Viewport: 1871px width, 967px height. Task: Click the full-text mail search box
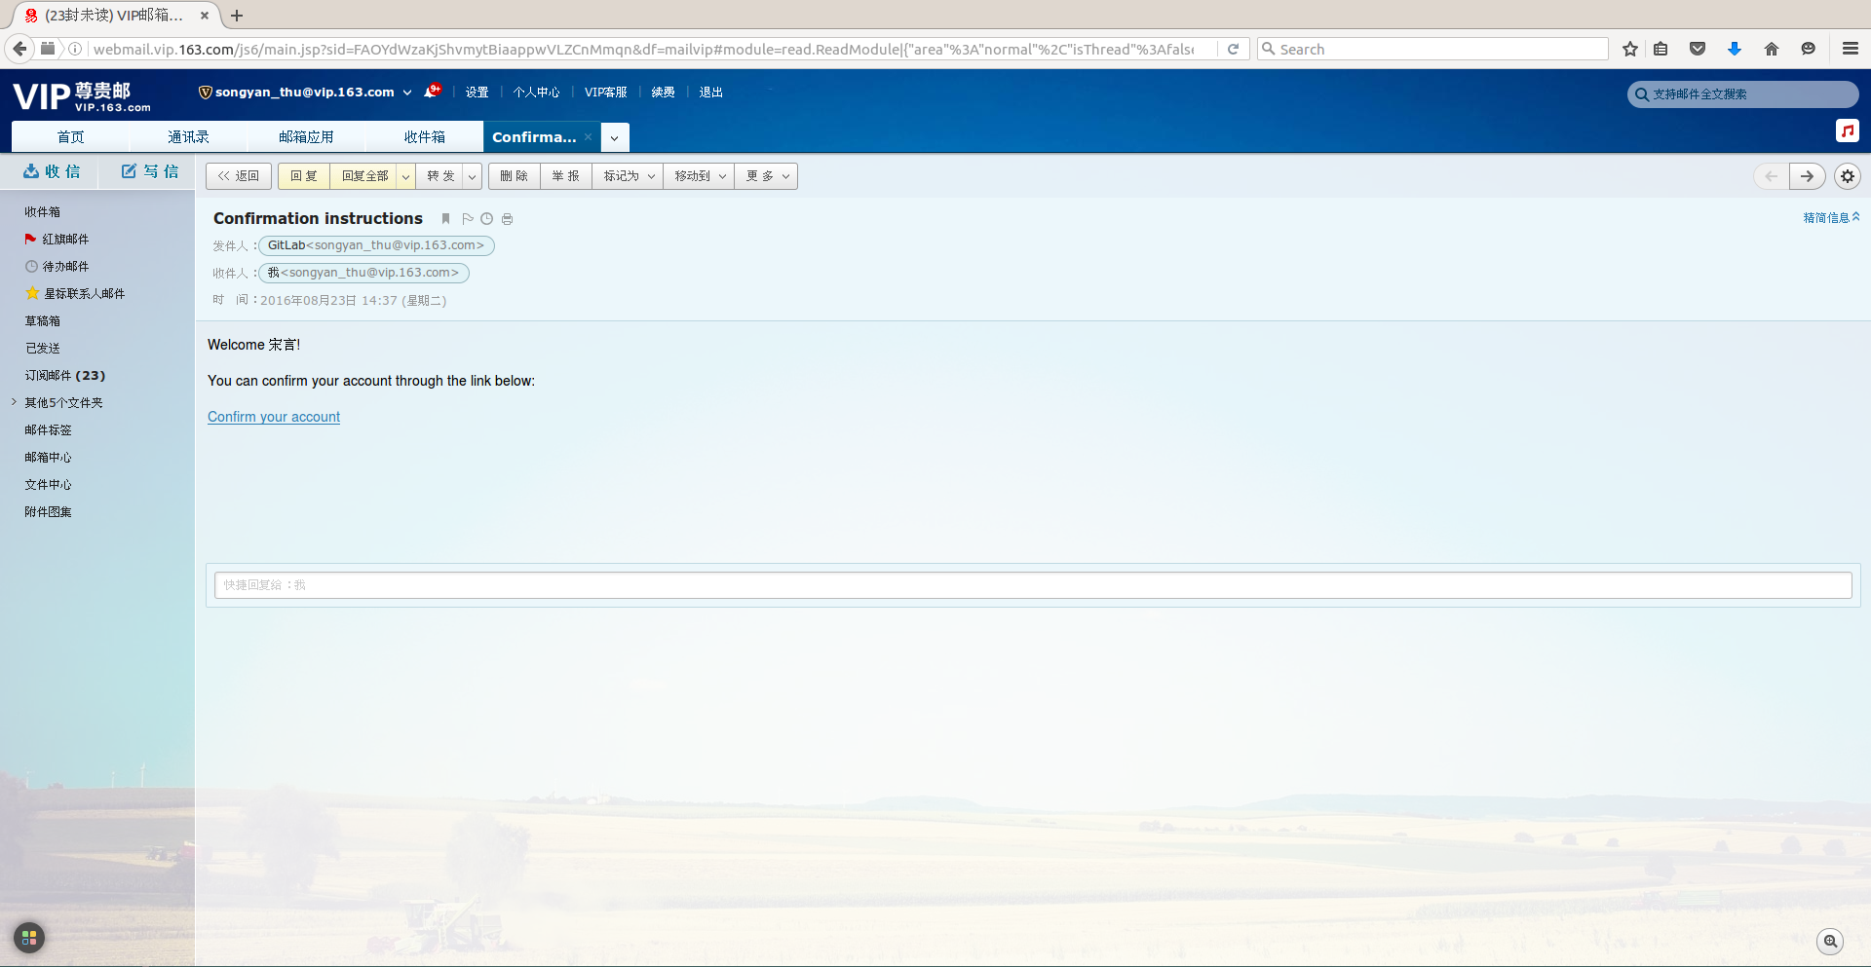pyautogui.click(x=1743, y=94)
